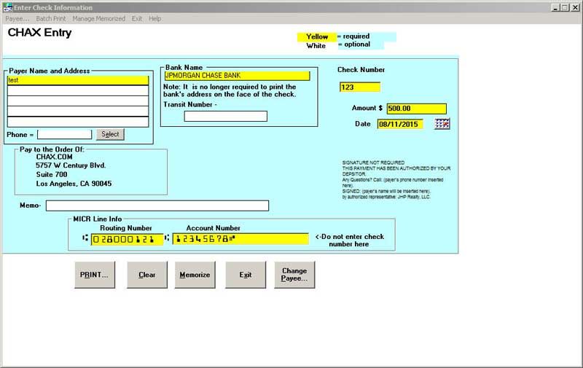This screenshot has height=368, width=583.
Task: Click the Memo text field
Action: [x=157, y=205]
